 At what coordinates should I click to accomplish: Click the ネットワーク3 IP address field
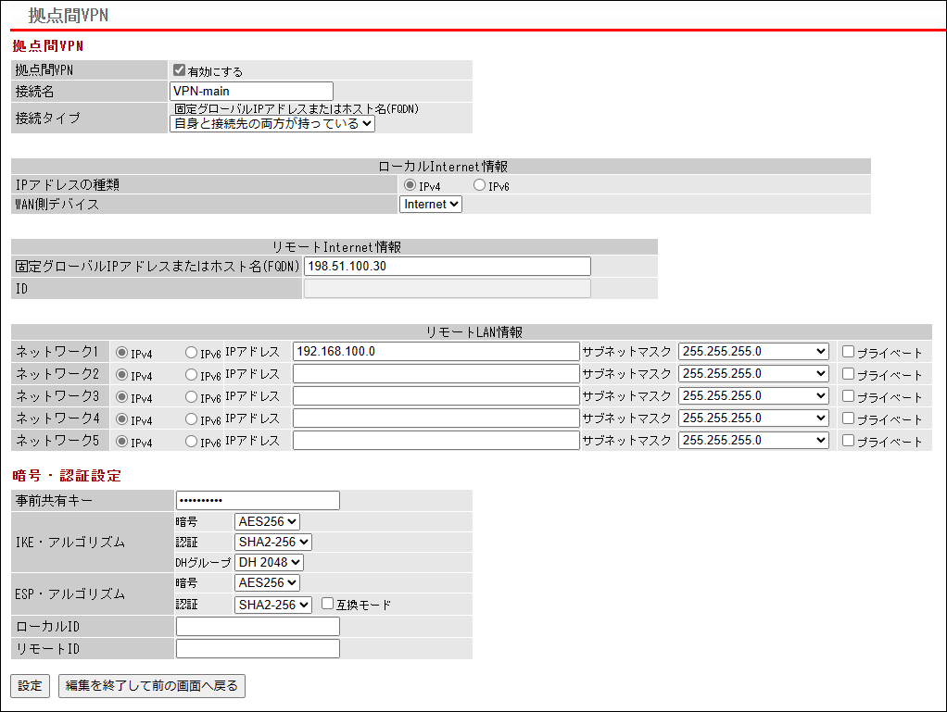436,396
